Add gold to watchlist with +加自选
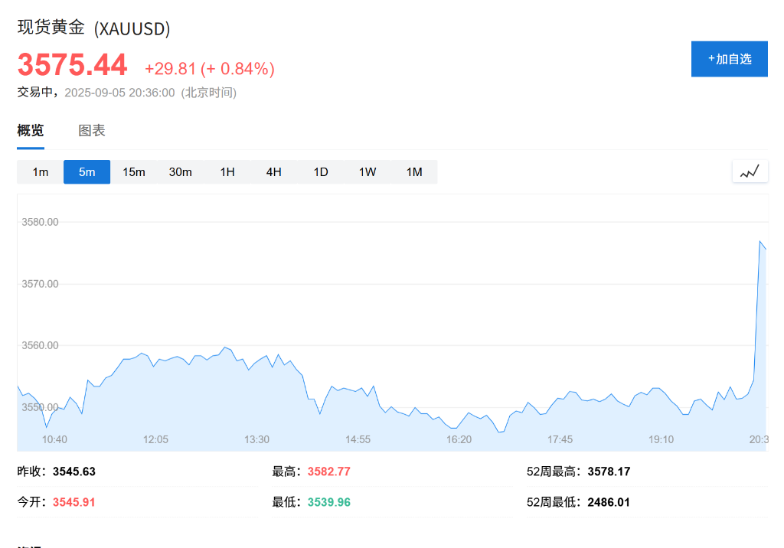This screenshot has width=784, height=548. (729, 59)
